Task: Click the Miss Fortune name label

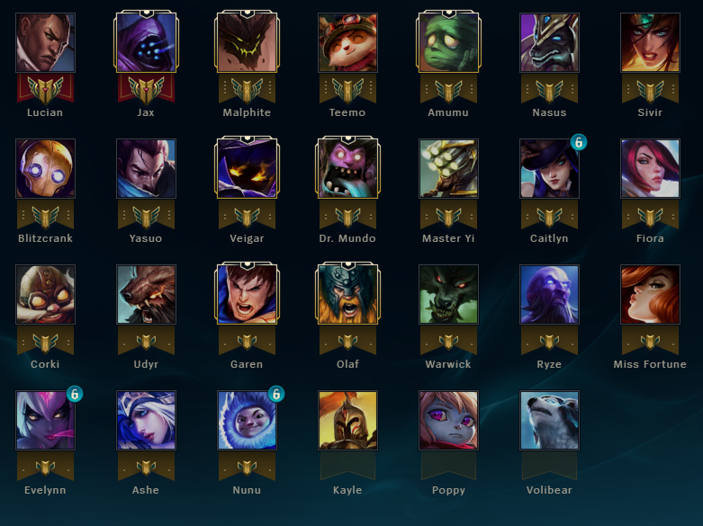Action: [650, 364]
